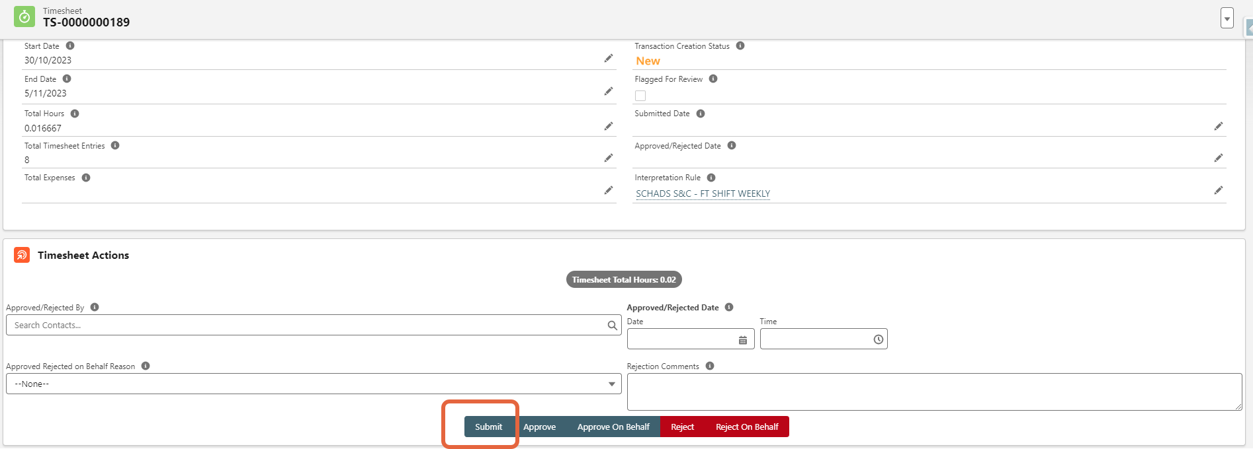Show info tooltip for Transaction Creation Status

click(740, 46)
